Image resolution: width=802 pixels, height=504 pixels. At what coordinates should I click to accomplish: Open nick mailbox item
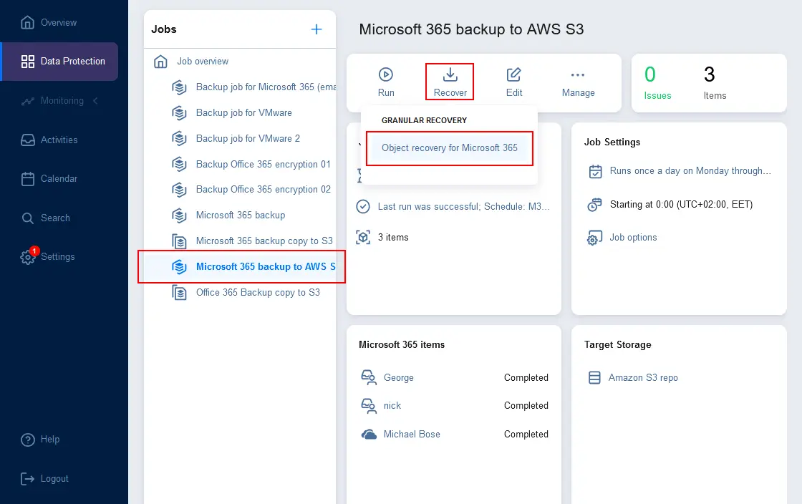(392, 405)
